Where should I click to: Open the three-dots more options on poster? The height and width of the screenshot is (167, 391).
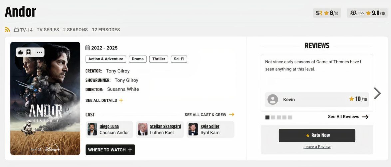pos(39,52)
